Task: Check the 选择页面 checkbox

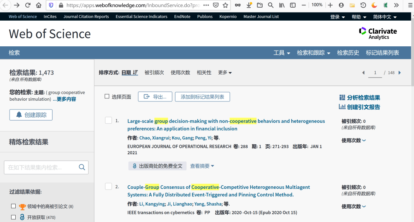Action: 107,96
